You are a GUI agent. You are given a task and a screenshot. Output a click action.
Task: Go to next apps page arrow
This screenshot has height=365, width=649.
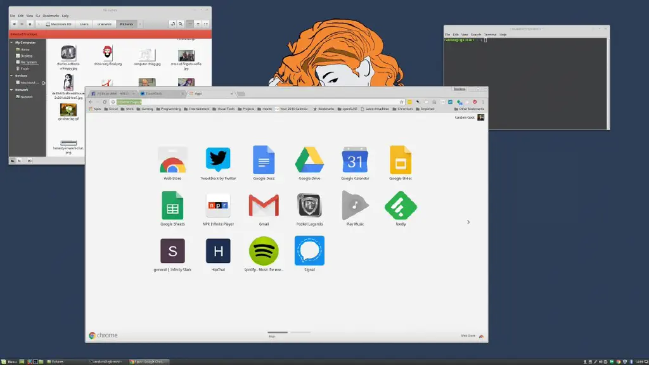click(468, 222)
